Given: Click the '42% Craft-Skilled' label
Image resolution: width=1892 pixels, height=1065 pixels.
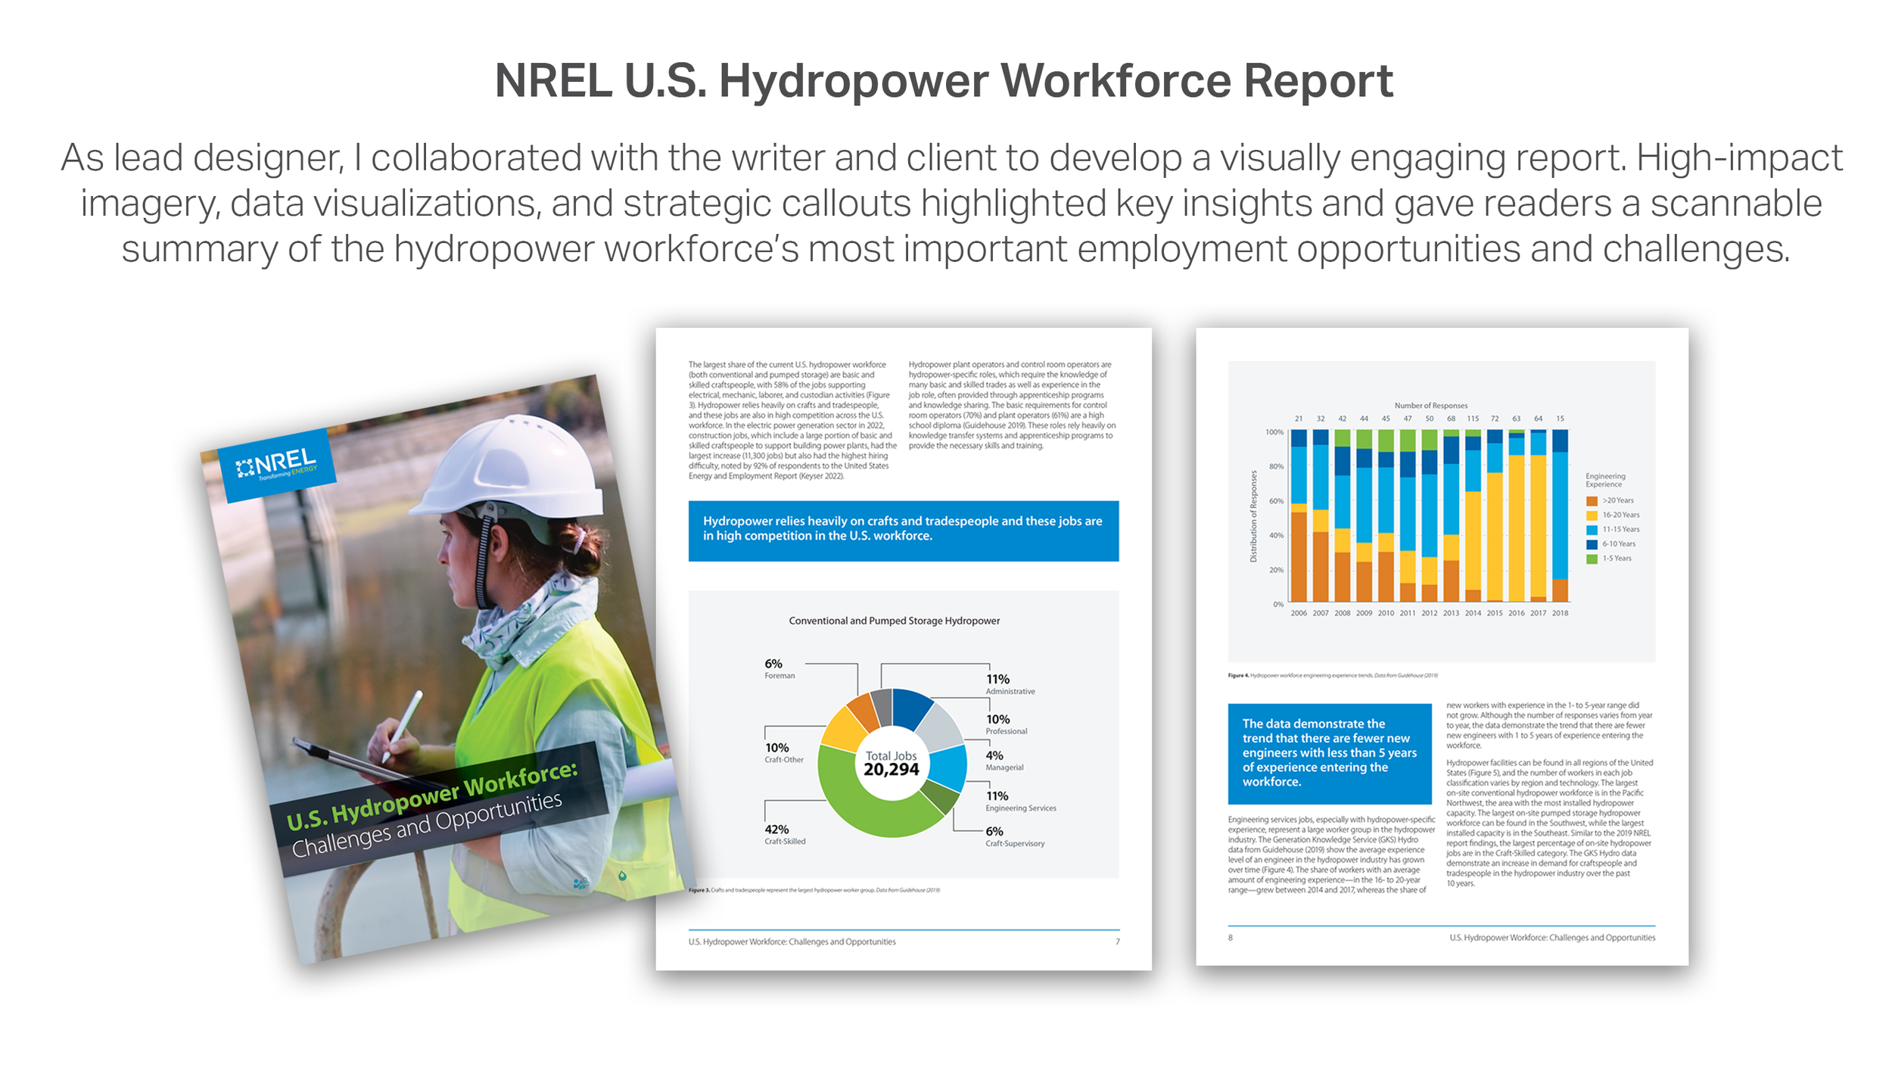Looking at the screenshot, I should 785,834.
